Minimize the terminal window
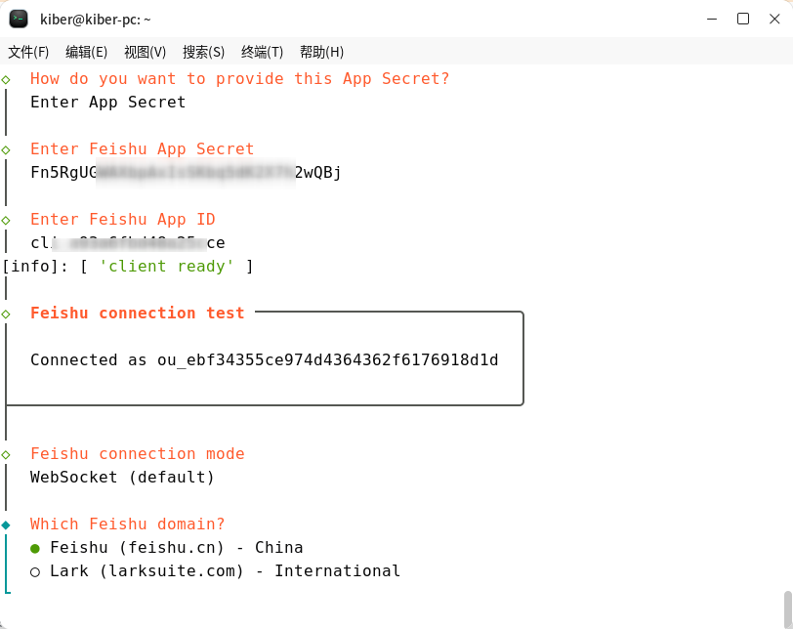Viewport: 793px width, 629px height. (712, 19)
